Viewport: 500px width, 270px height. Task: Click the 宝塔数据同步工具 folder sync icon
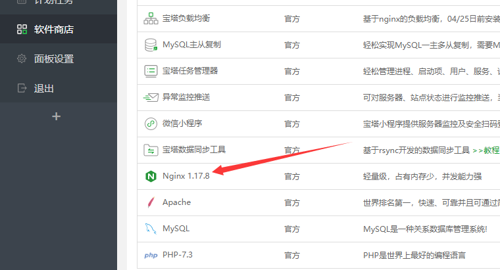point(151,150)
